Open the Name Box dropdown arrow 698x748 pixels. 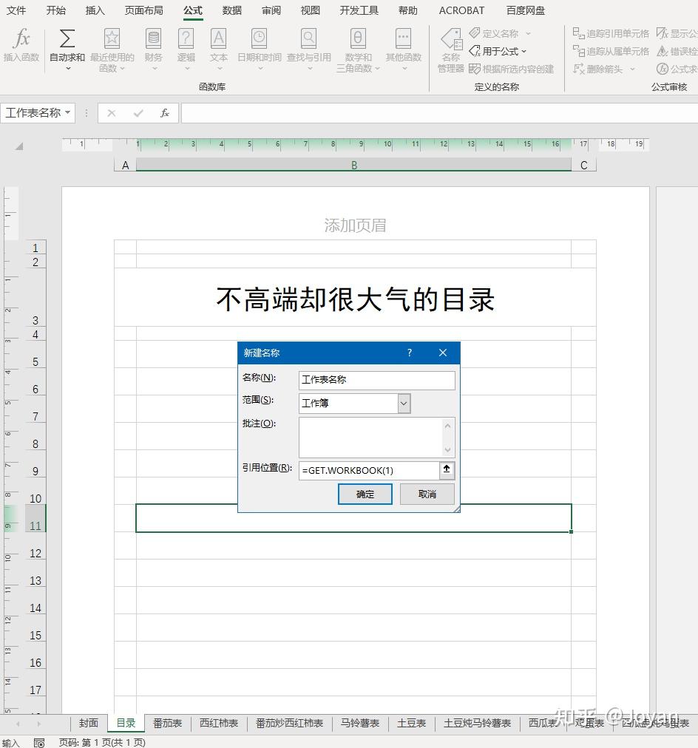[x=68, y=112]
